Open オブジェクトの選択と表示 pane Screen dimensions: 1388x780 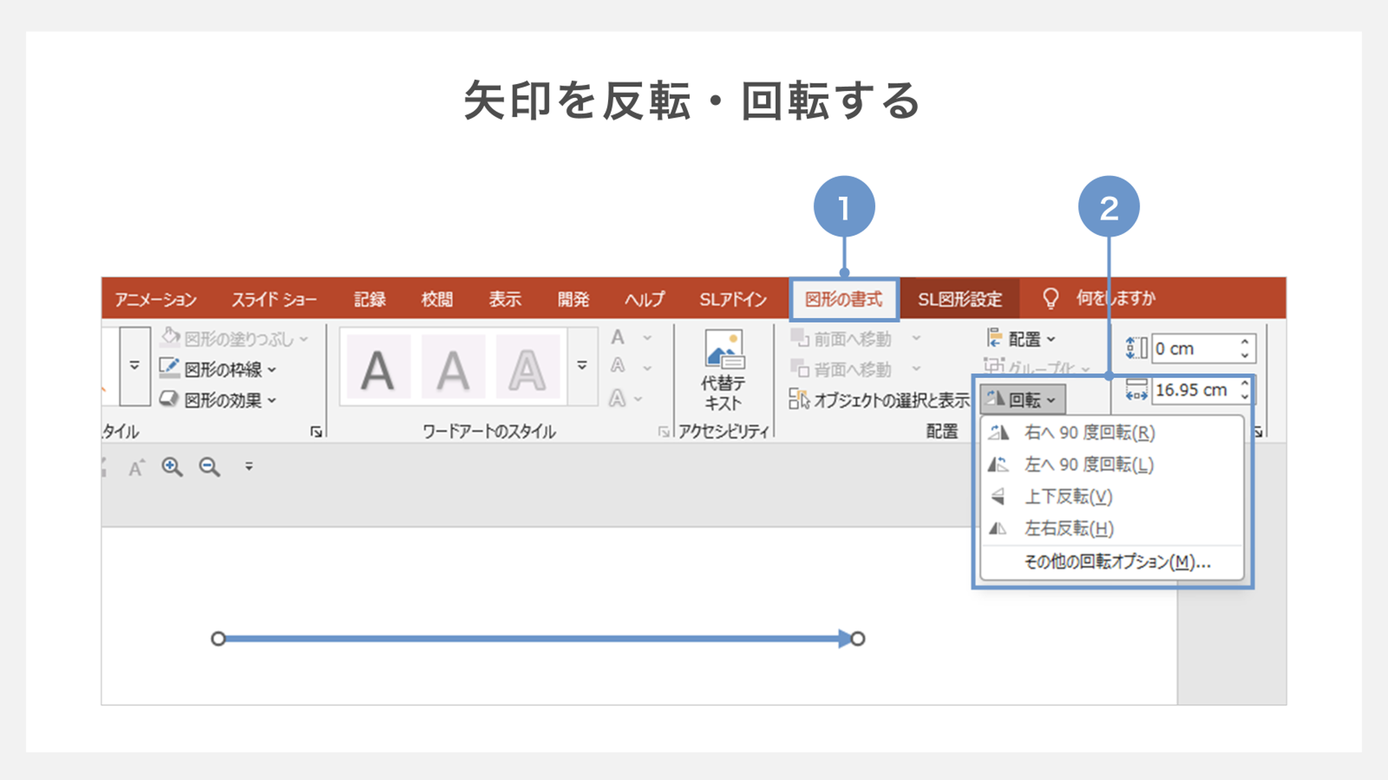879,400
